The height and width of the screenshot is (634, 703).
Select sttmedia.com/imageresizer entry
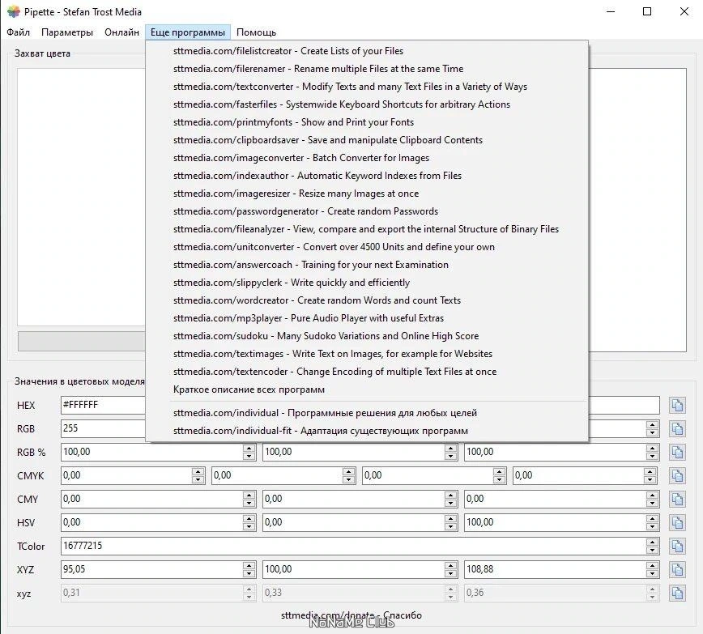point(367,194)
